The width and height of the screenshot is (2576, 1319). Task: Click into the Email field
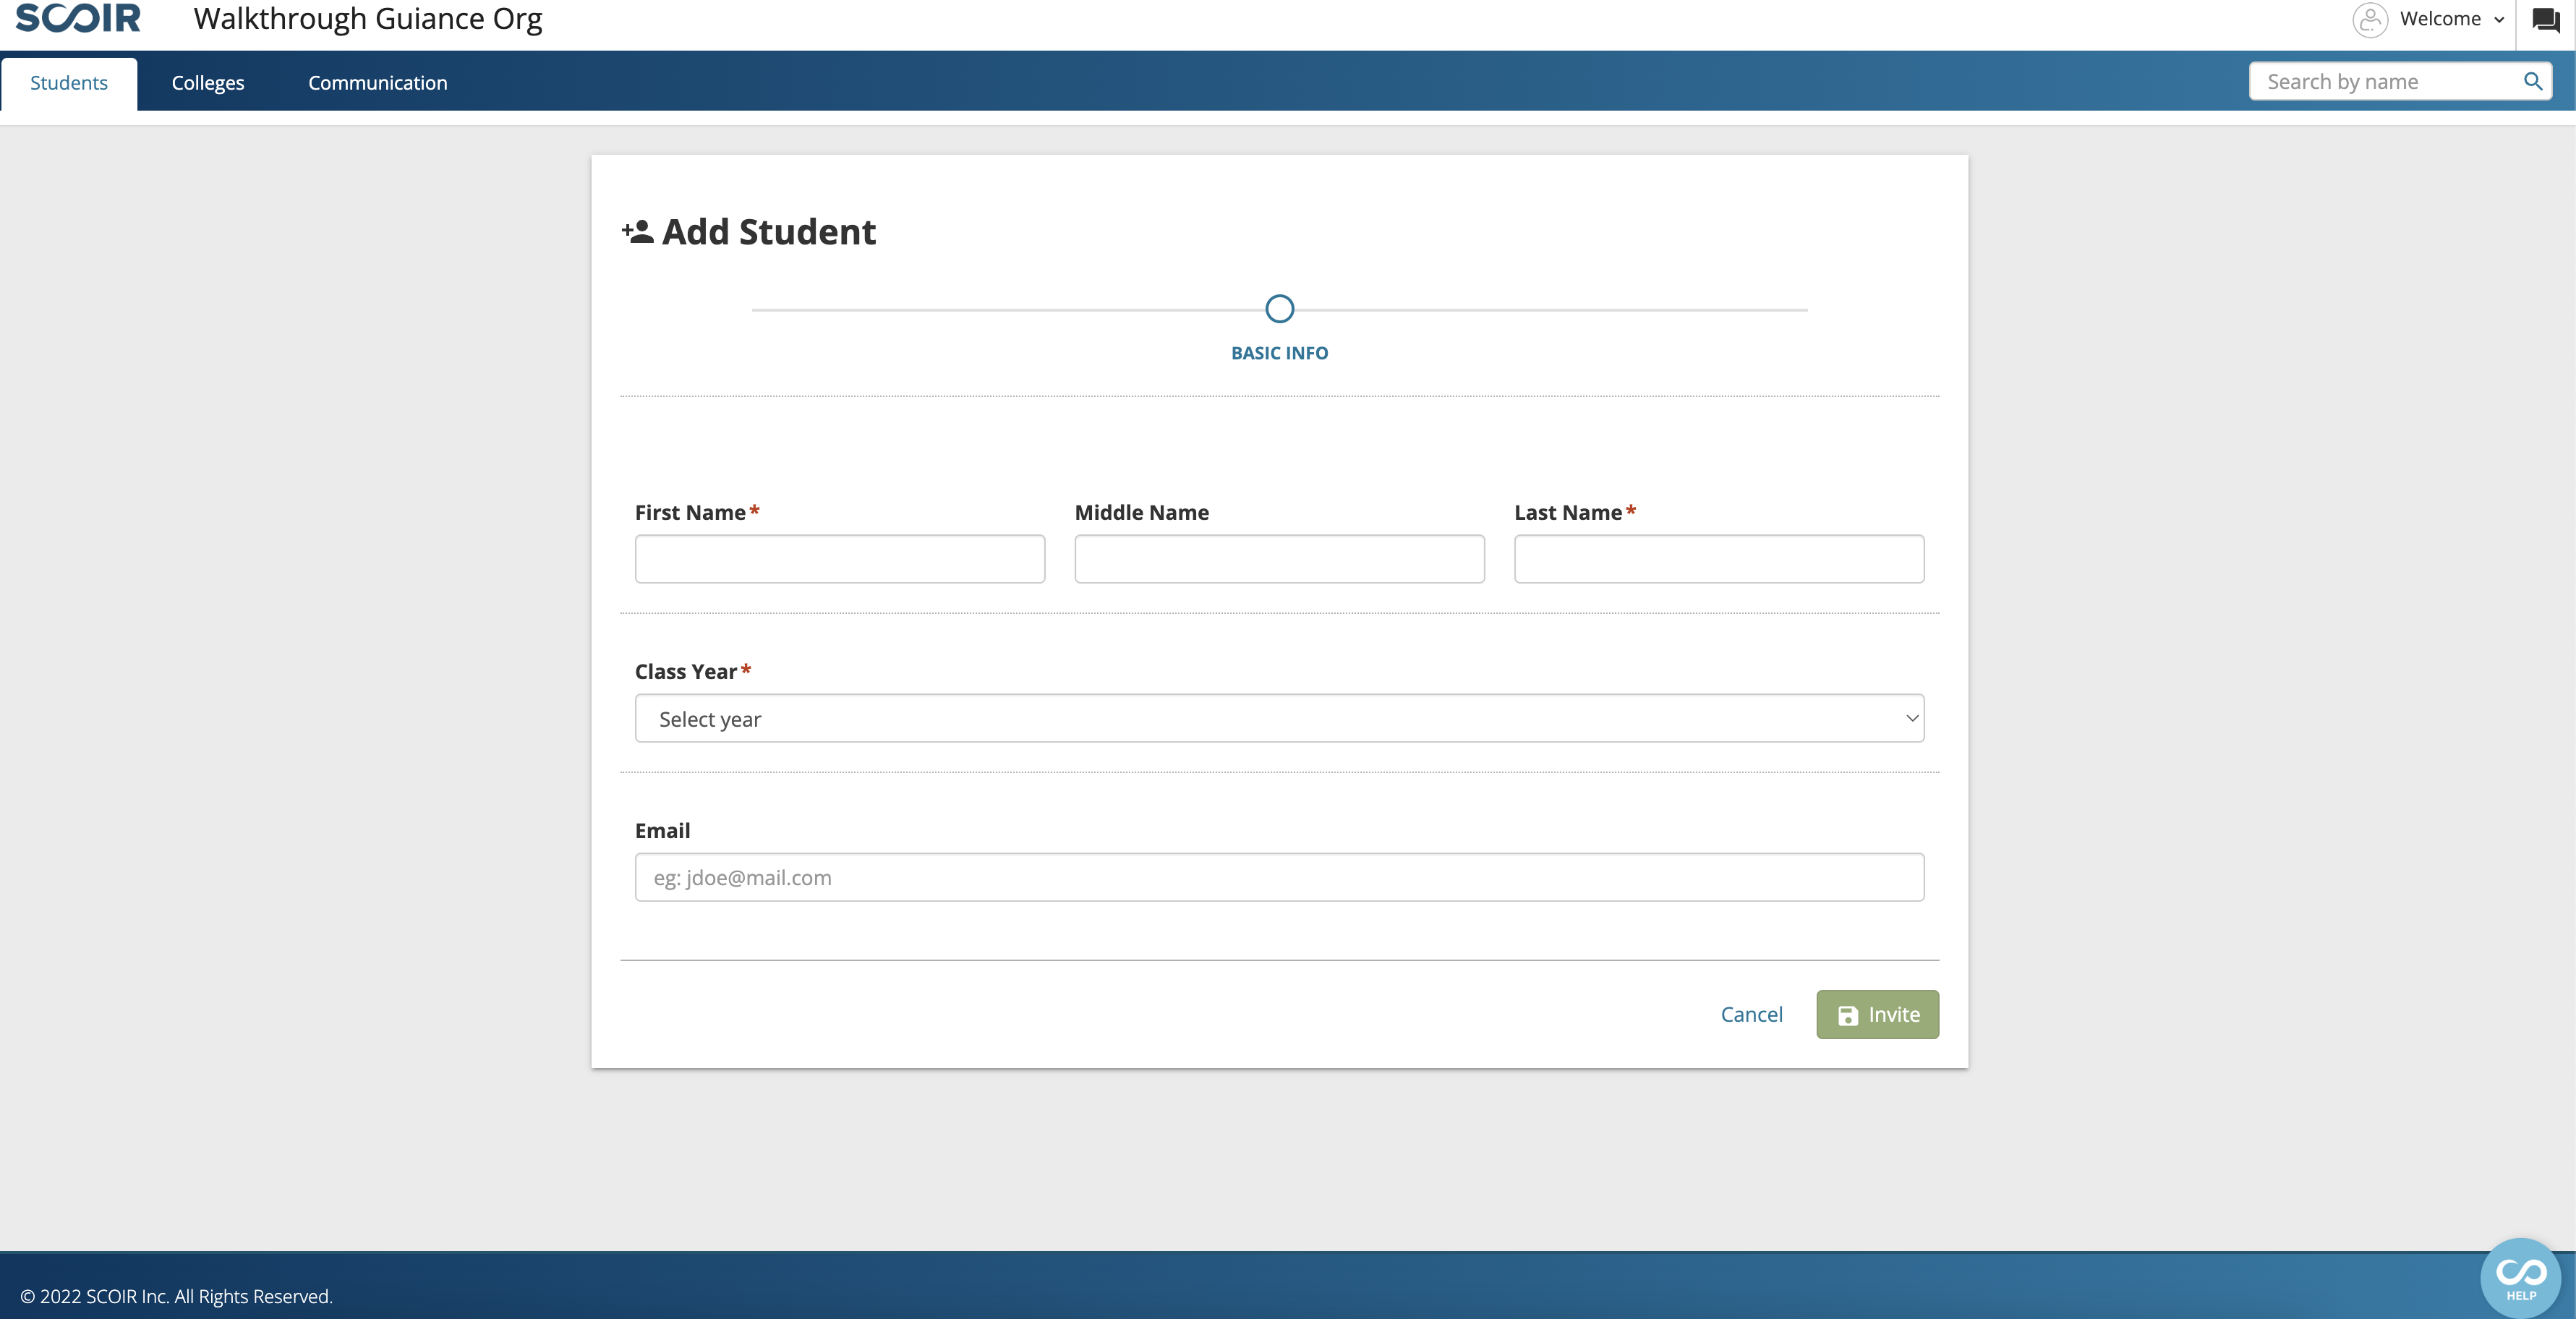point(1279,877)
